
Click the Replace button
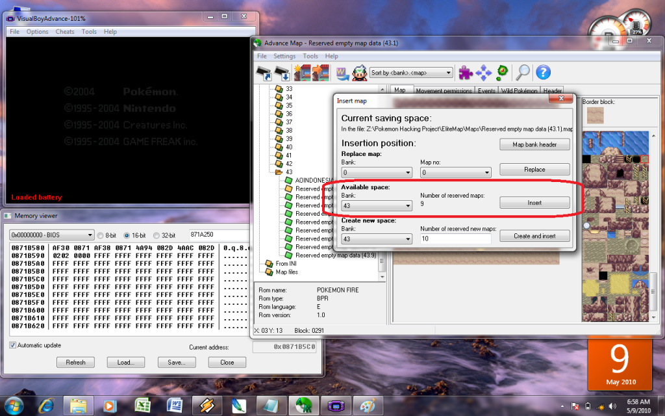534,169
